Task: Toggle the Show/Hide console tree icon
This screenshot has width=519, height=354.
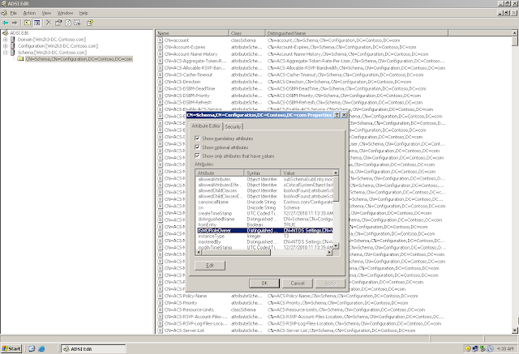Action: pos(37,23)
